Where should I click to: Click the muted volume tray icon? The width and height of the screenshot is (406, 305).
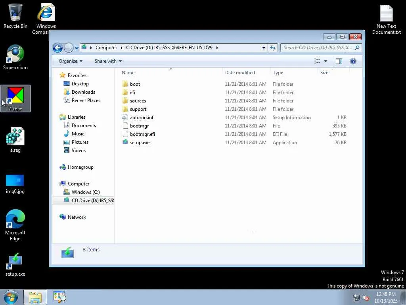(x=366, y=297)
